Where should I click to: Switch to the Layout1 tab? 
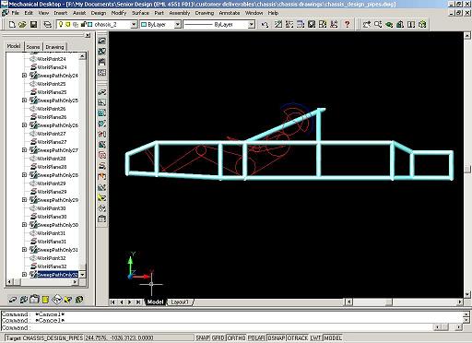click(180, 302)
